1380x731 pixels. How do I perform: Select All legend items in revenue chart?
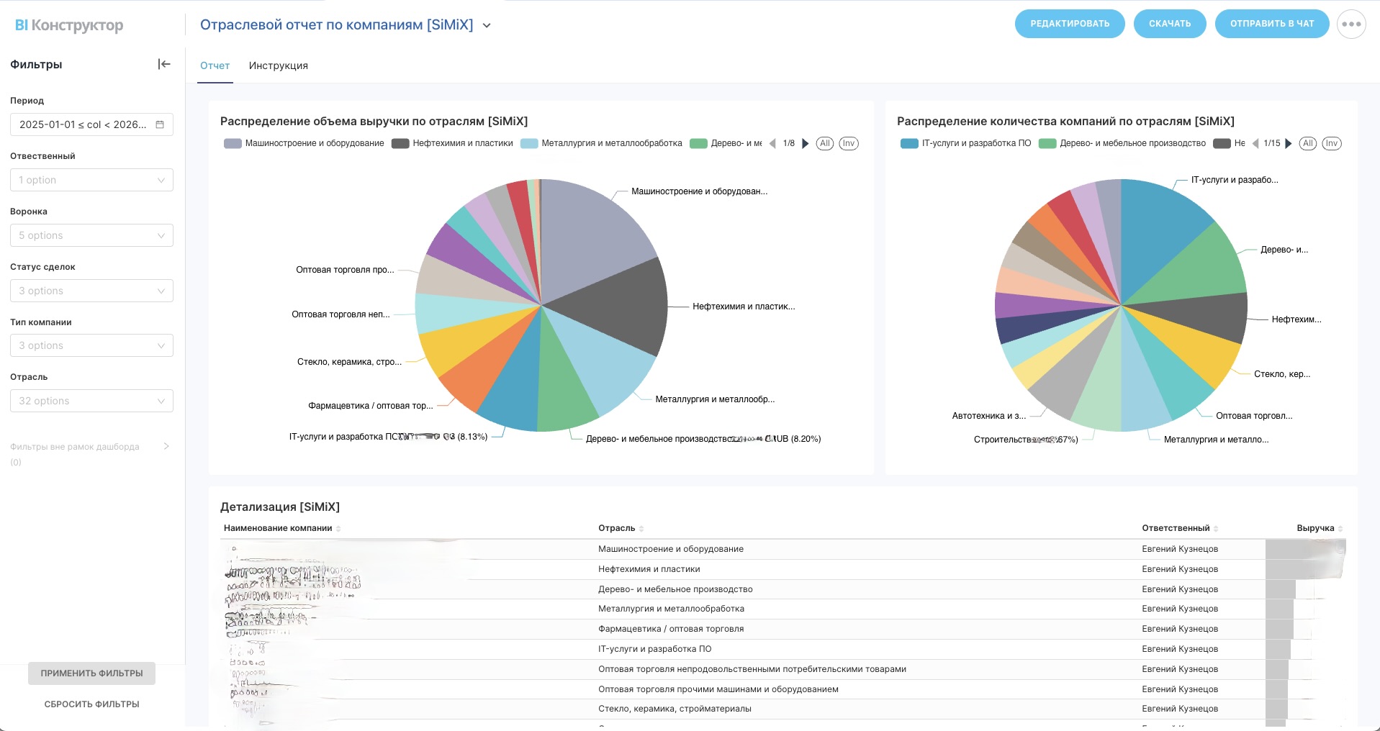point(825,143)
